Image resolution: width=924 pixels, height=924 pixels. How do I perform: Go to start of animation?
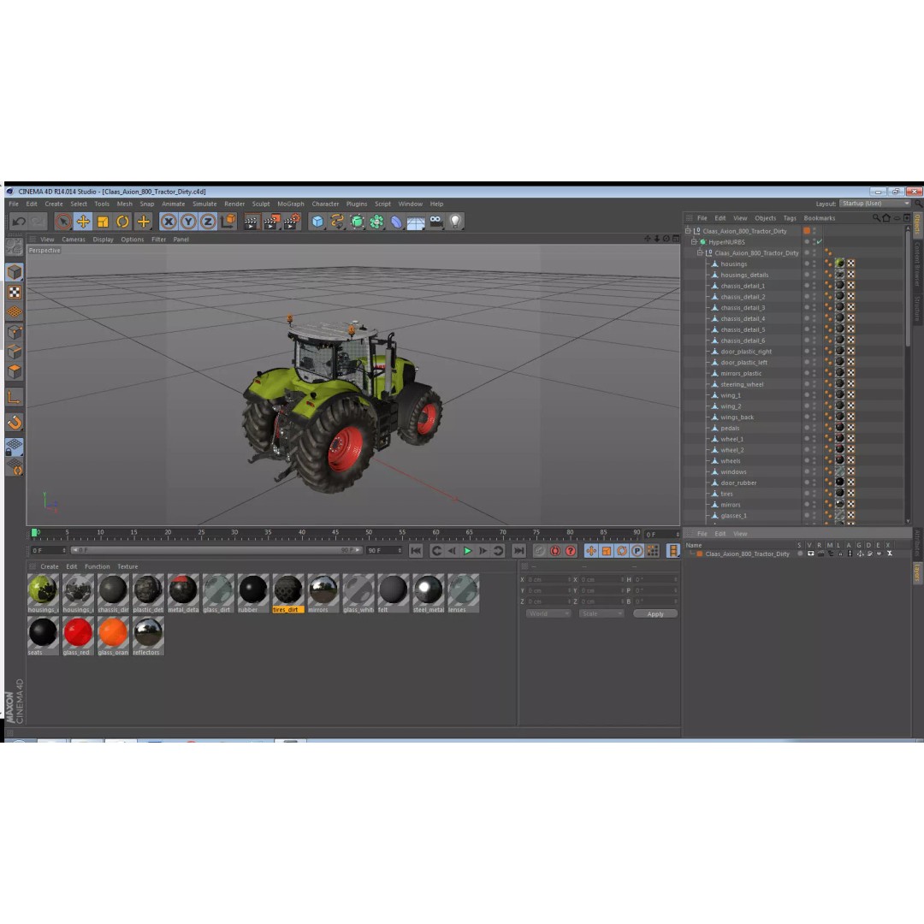(416, 551)
